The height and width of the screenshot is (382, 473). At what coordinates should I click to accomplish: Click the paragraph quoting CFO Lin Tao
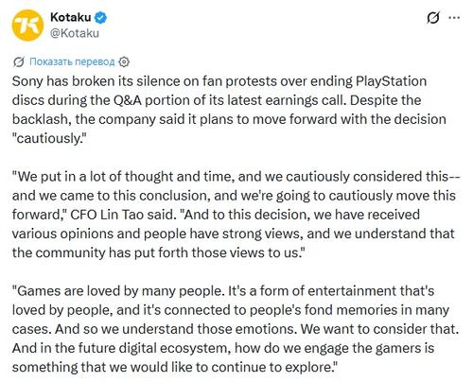(236, 215)
